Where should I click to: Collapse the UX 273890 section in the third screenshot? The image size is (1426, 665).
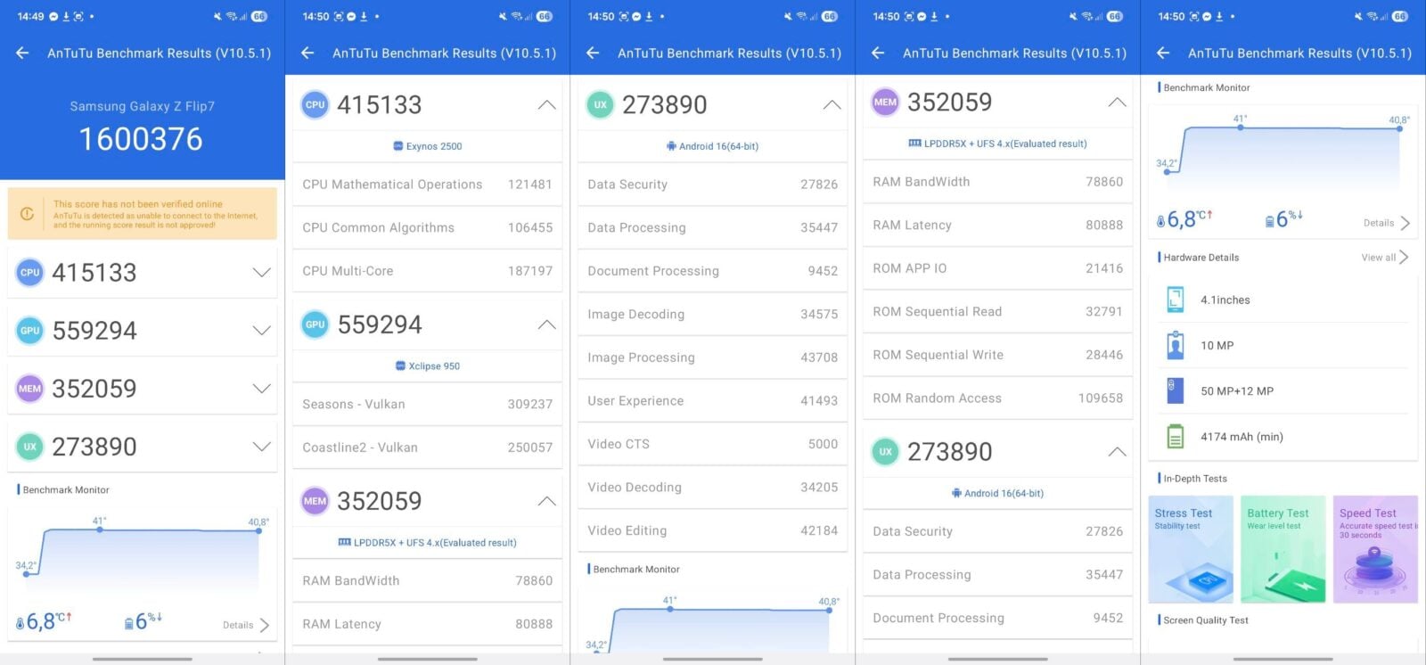[x=832, y=105]
